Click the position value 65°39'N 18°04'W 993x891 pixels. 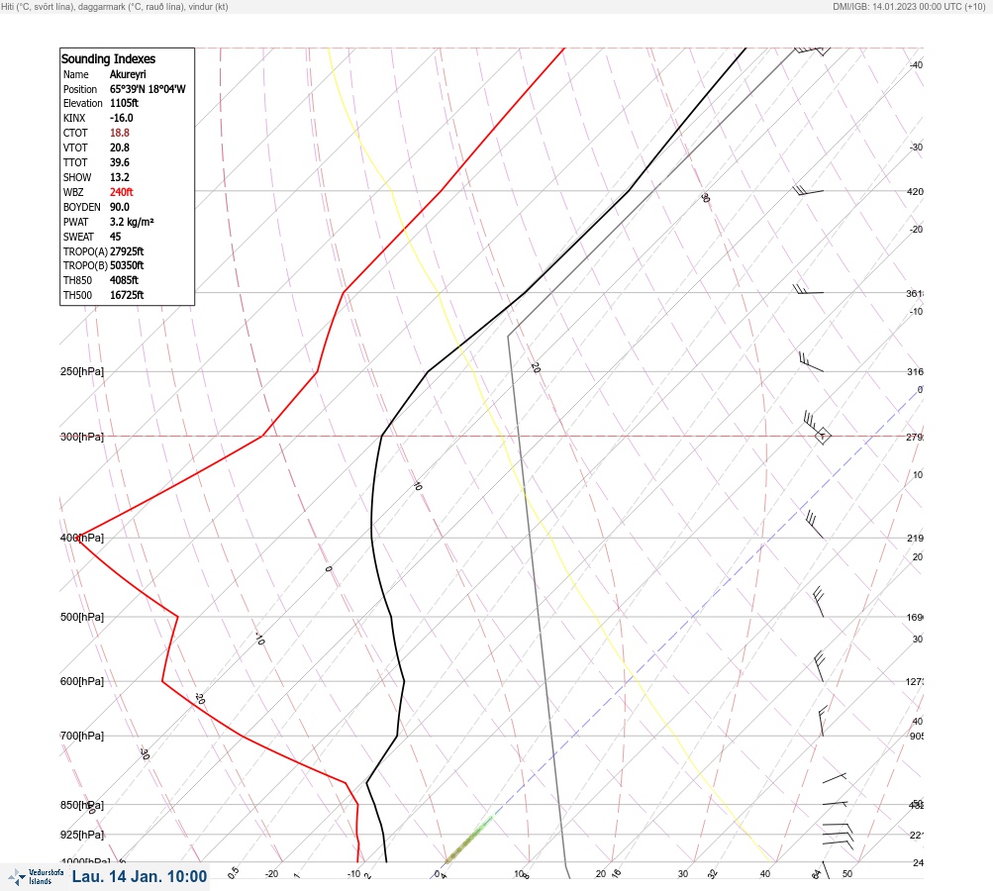pyautogui.click(x=148, y=89)
